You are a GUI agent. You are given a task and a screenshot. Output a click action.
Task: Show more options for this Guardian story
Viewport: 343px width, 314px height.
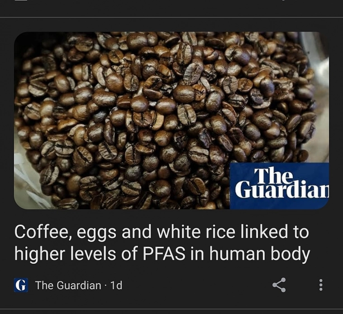[321, 285]
